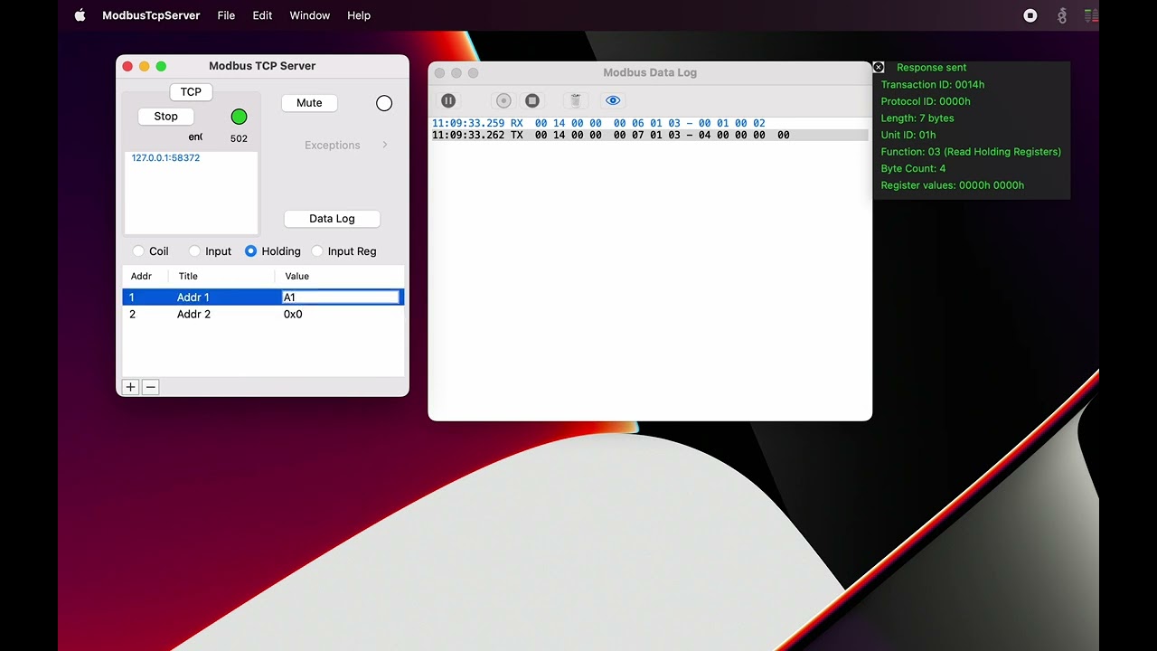Remove a register row with the minus button
Screen dimensions: 1157x651
click(151, 387)
